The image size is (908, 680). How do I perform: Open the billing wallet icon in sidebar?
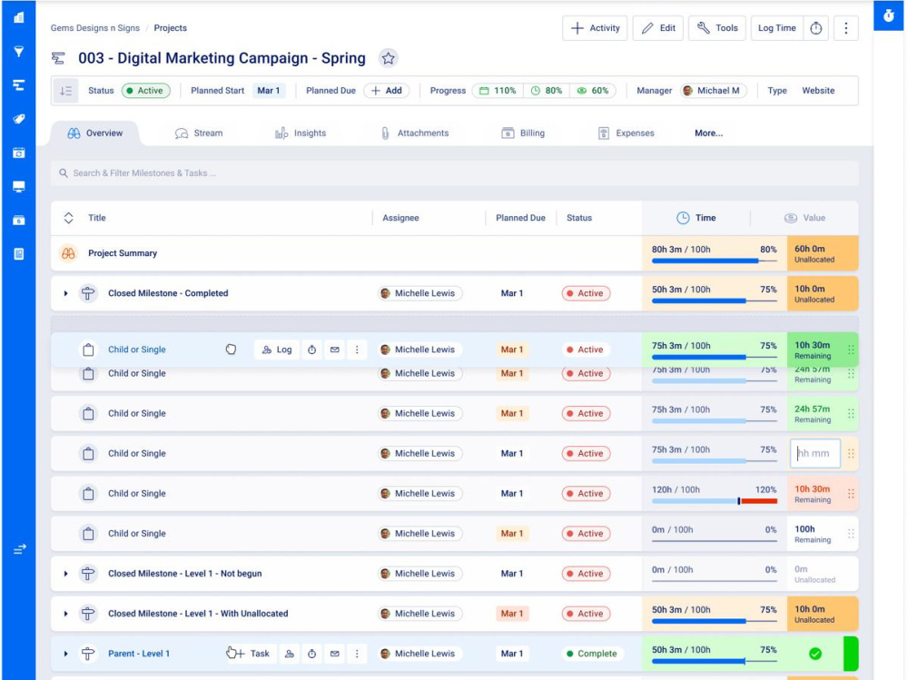point(18,220)
